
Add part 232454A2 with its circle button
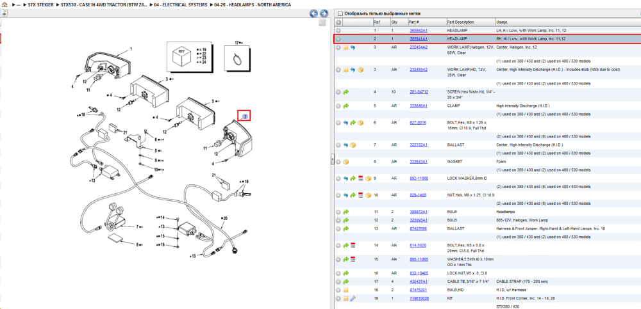(x=338, y=47)
